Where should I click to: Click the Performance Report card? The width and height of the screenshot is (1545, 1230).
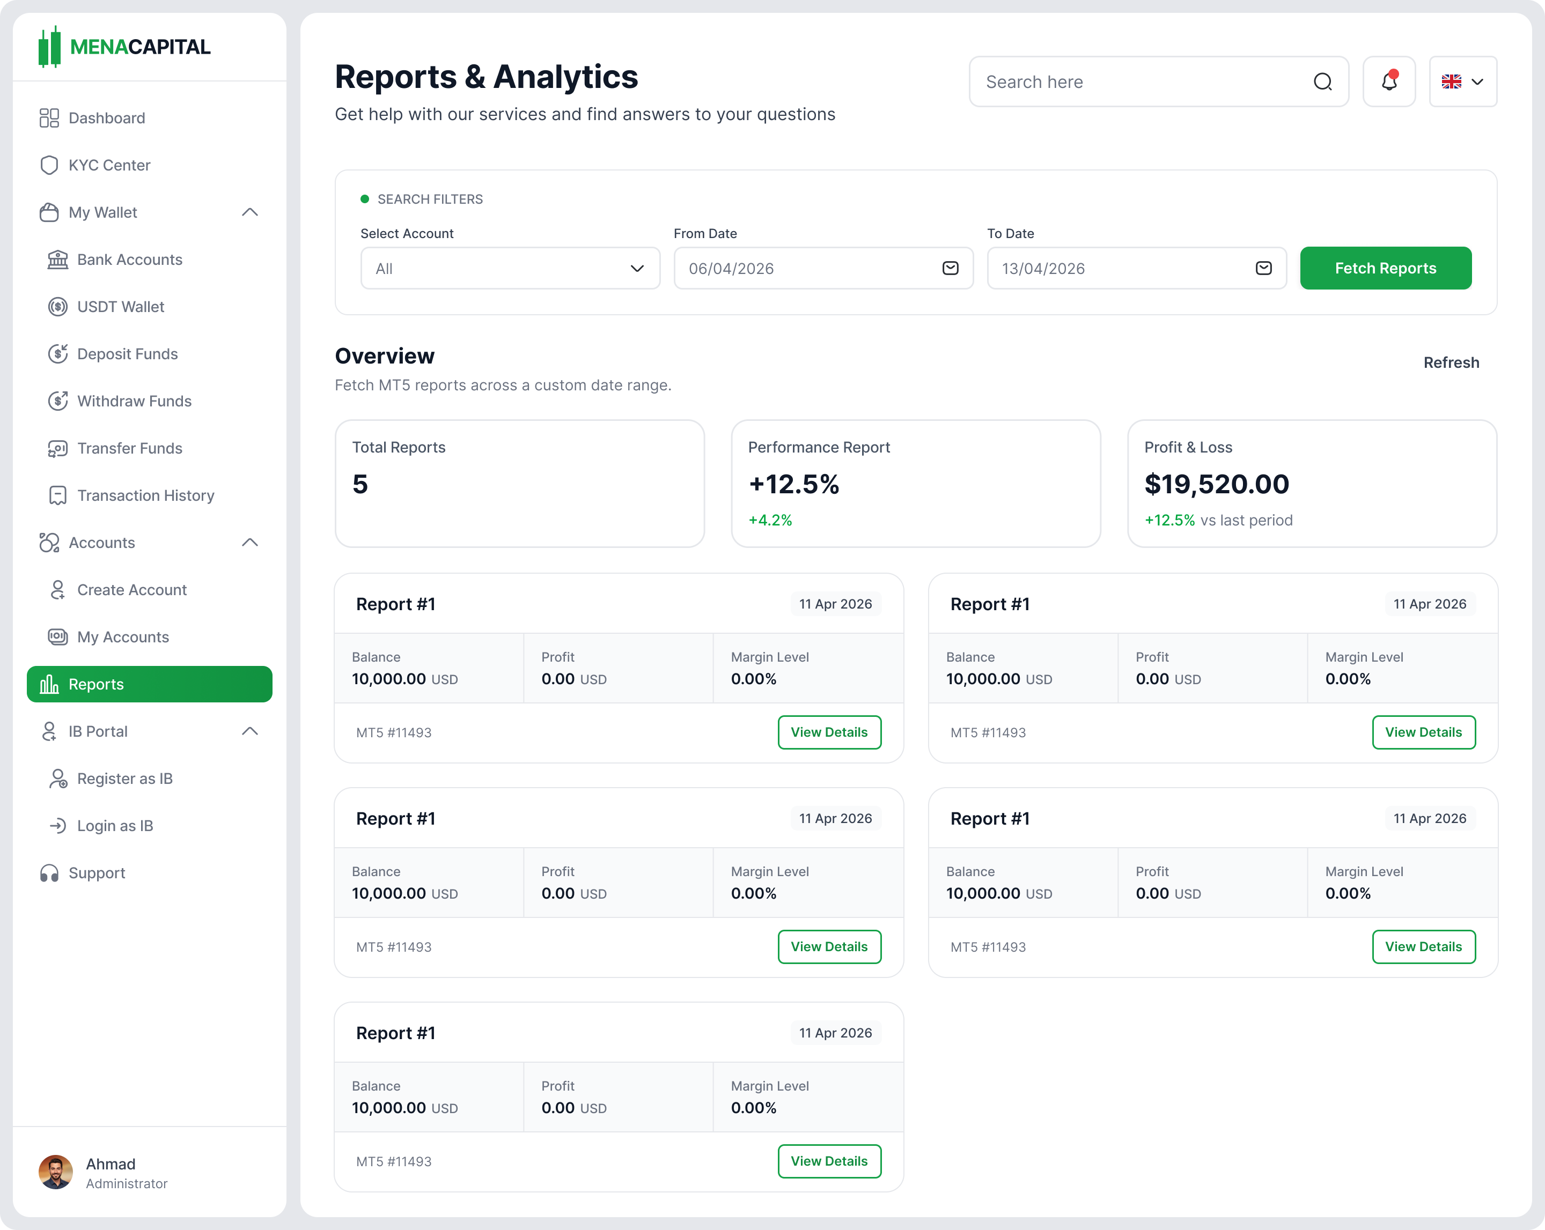tap(916, 484)
